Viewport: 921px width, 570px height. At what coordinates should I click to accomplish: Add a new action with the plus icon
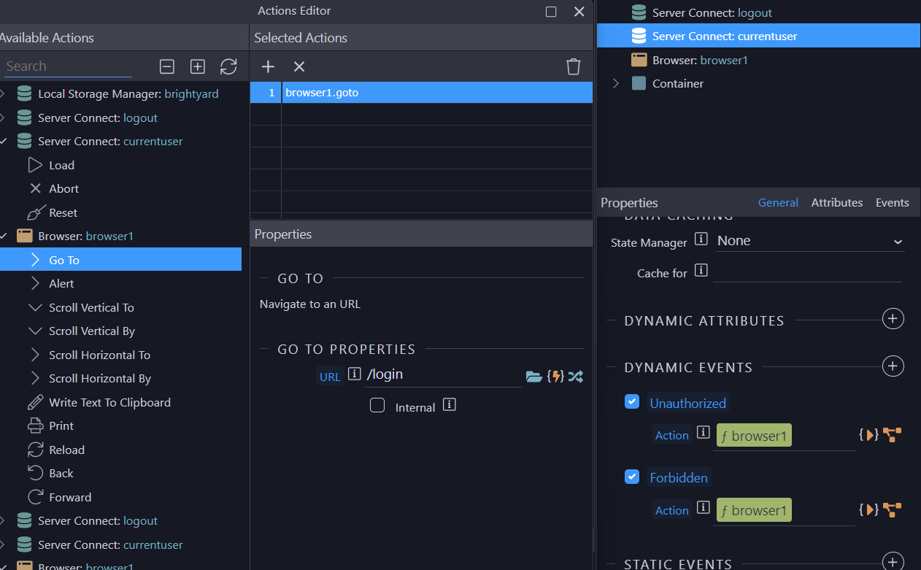268,66
